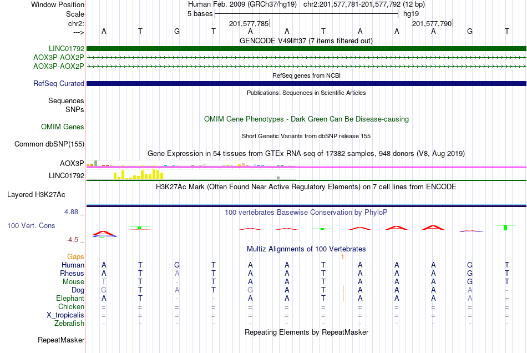
Task: Select the Zebrafish alignment row label
Action: (69, 324)
